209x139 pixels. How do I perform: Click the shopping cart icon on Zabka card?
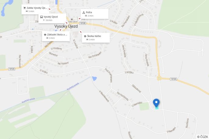click(24, 8)
